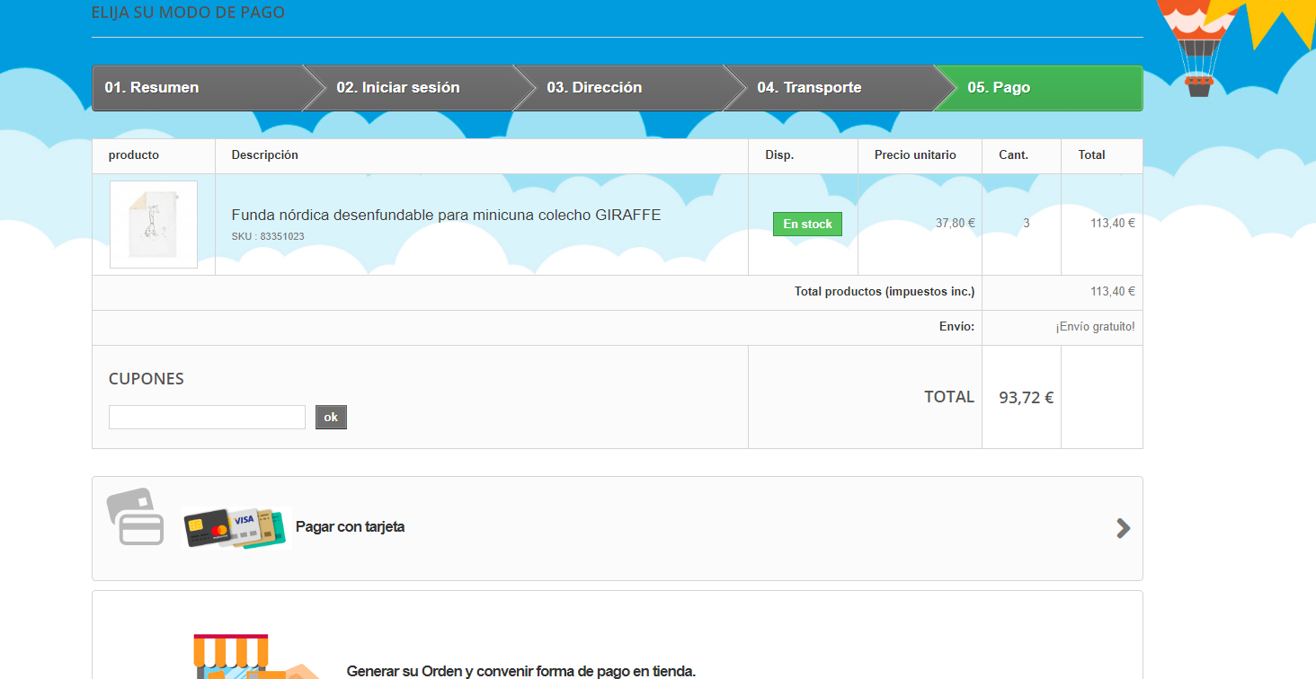Click the store shop icon
Screen dimensions: 1316x679
click(255, 657)
